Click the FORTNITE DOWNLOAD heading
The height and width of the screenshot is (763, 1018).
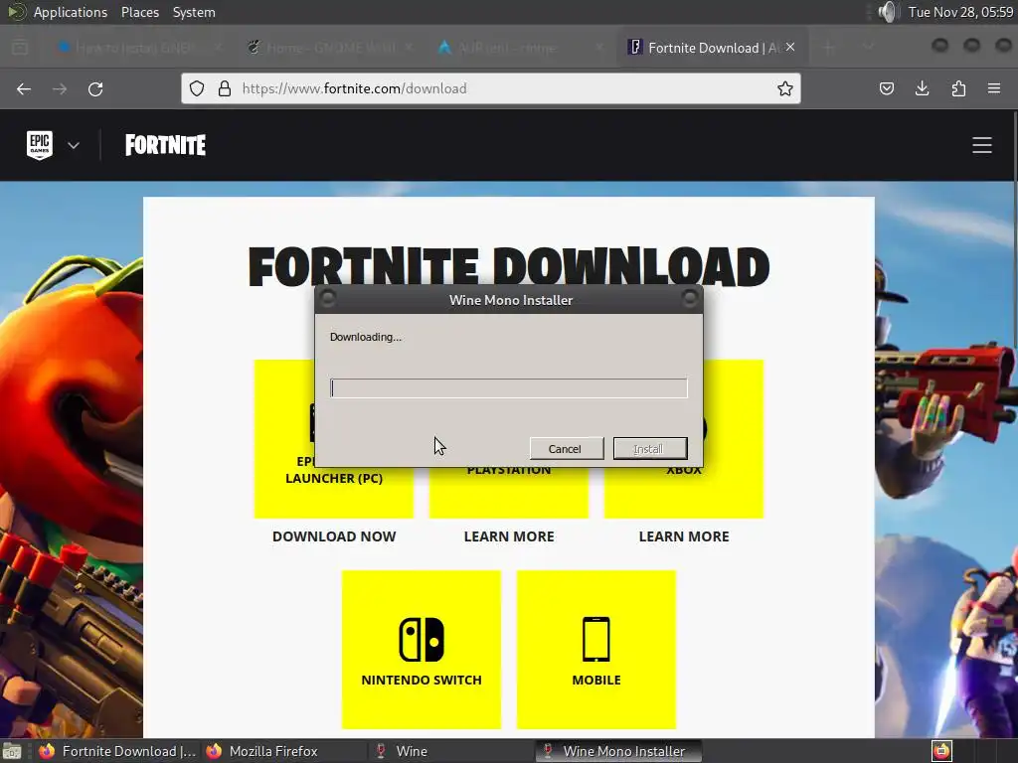[509, 266]
